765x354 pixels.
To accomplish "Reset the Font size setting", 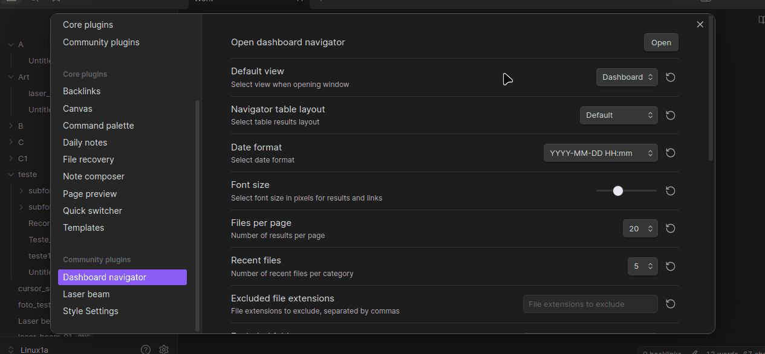I will click(x=670, y=190).
